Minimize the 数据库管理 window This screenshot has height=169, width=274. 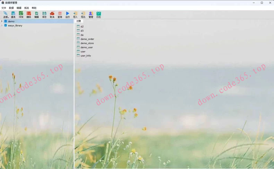click(x=254, y=3)
